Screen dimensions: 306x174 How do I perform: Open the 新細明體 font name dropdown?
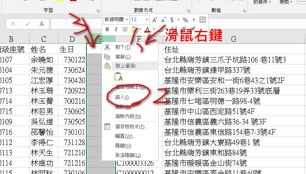click(127, 19)
